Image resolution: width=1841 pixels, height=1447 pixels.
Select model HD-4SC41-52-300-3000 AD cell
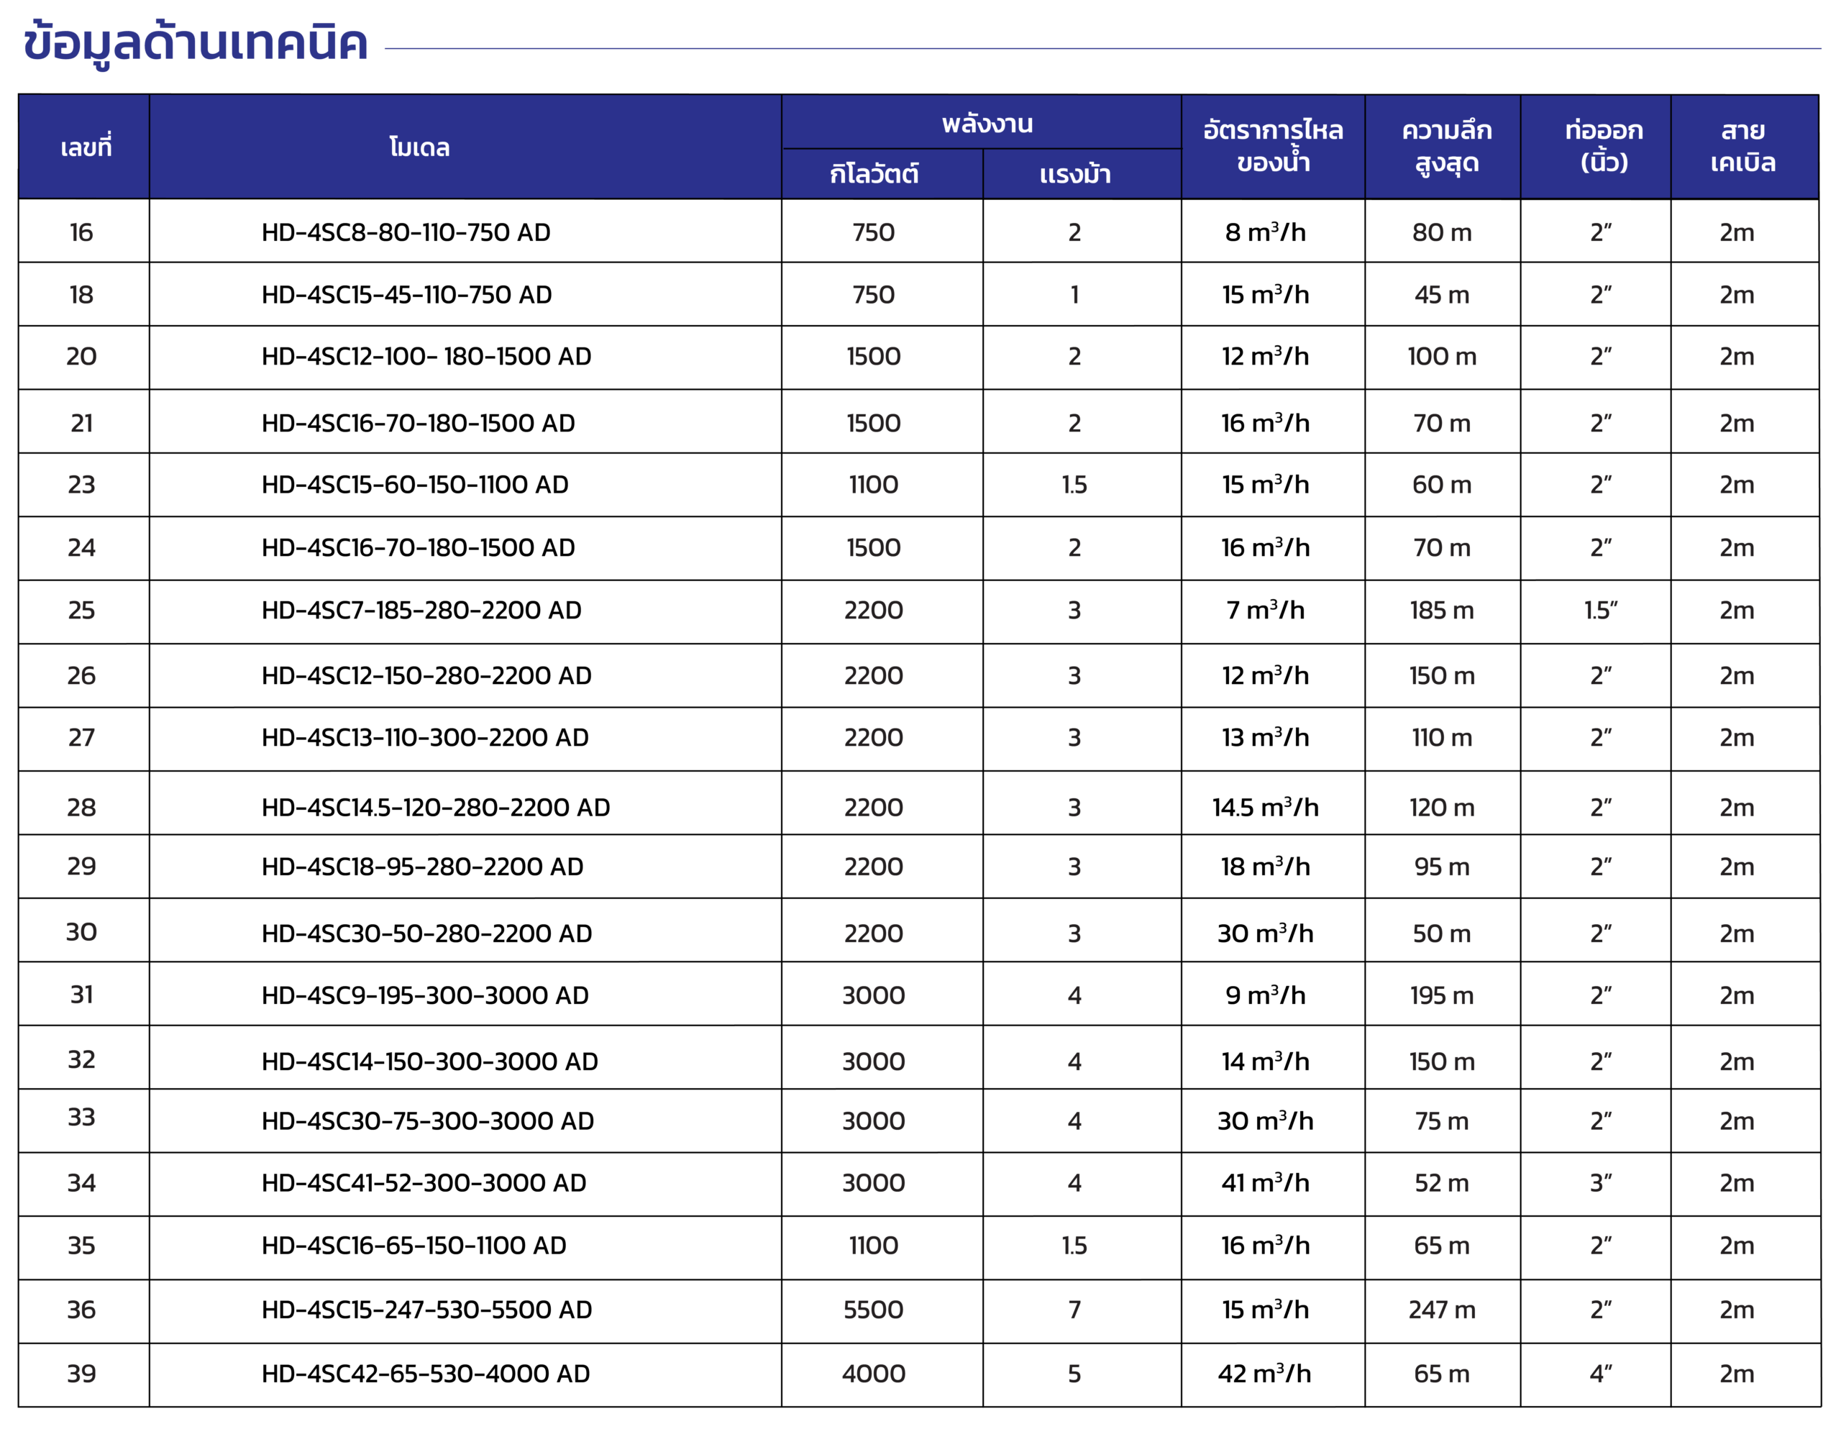(x=424, y=1182)
